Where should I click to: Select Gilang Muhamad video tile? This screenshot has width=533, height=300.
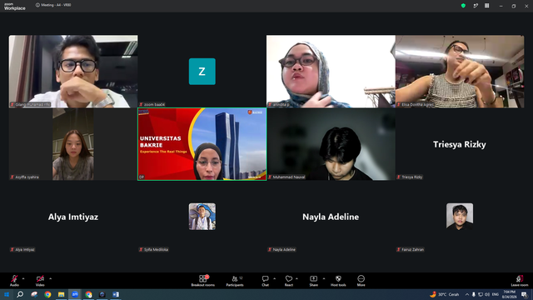[73, 72]
